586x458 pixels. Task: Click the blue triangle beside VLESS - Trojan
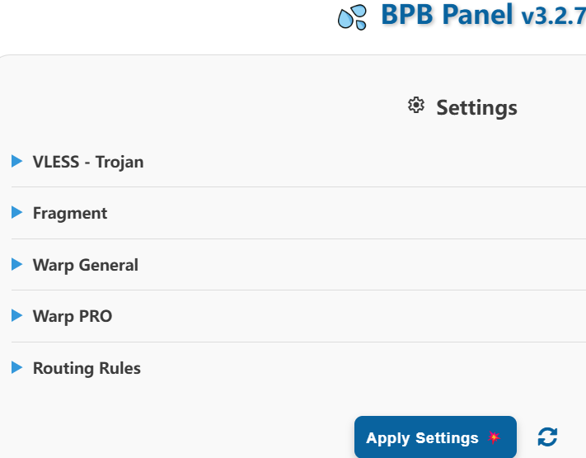[x=16, y=161]
